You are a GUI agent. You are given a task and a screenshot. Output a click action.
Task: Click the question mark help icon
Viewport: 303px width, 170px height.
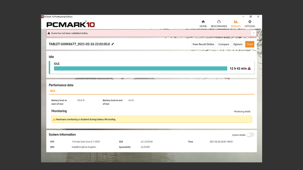pos(253,33)
